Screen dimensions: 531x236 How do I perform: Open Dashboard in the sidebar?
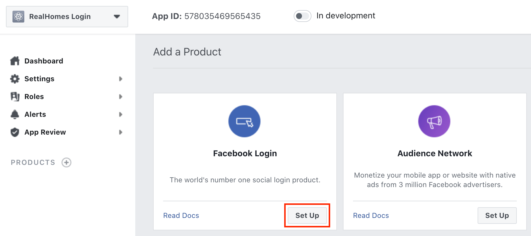pos(44,61)
